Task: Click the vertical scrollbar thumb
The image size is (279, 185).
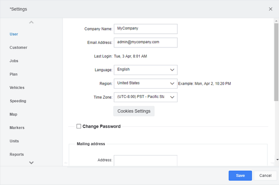Action: pyautogui.click(x=276, y=62)
